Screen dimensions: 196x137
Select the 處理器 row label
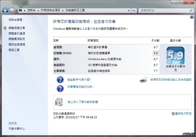pos(58,47)
